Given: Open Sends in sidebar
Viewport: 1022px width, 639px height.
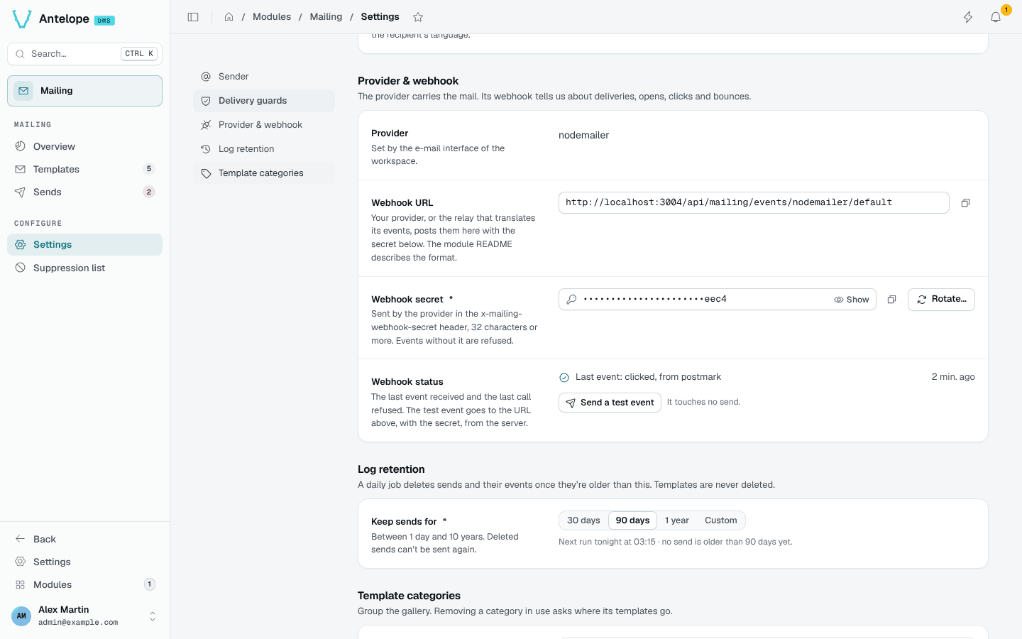Looking at the screenshot, I should click(84, 192).
